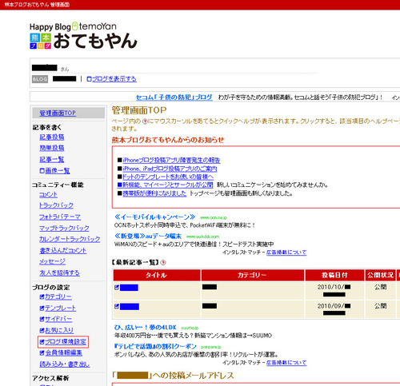Click the small box icon before 画像一覧

point(42,171)
